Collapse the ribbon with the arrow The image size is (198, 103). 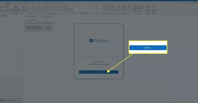196,13
